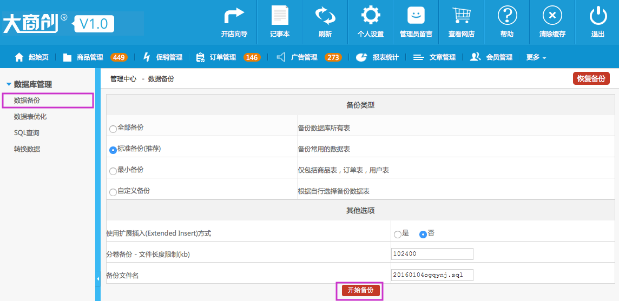
Task: Open 个人设置 gear icon
Action: [x=371, y=16]
